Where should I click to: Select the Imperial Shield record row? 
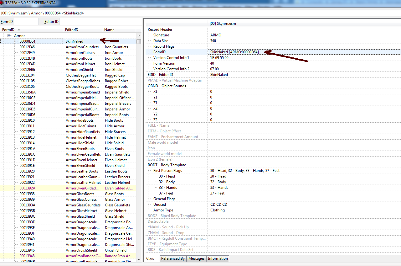68,92
